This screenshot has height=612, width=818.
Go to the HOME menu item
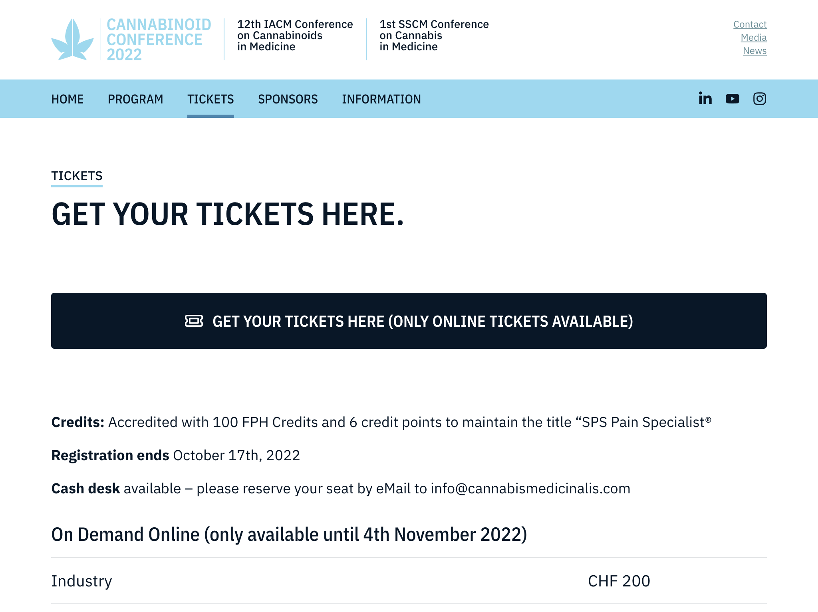pyautogui.click(x=67, y=99)
